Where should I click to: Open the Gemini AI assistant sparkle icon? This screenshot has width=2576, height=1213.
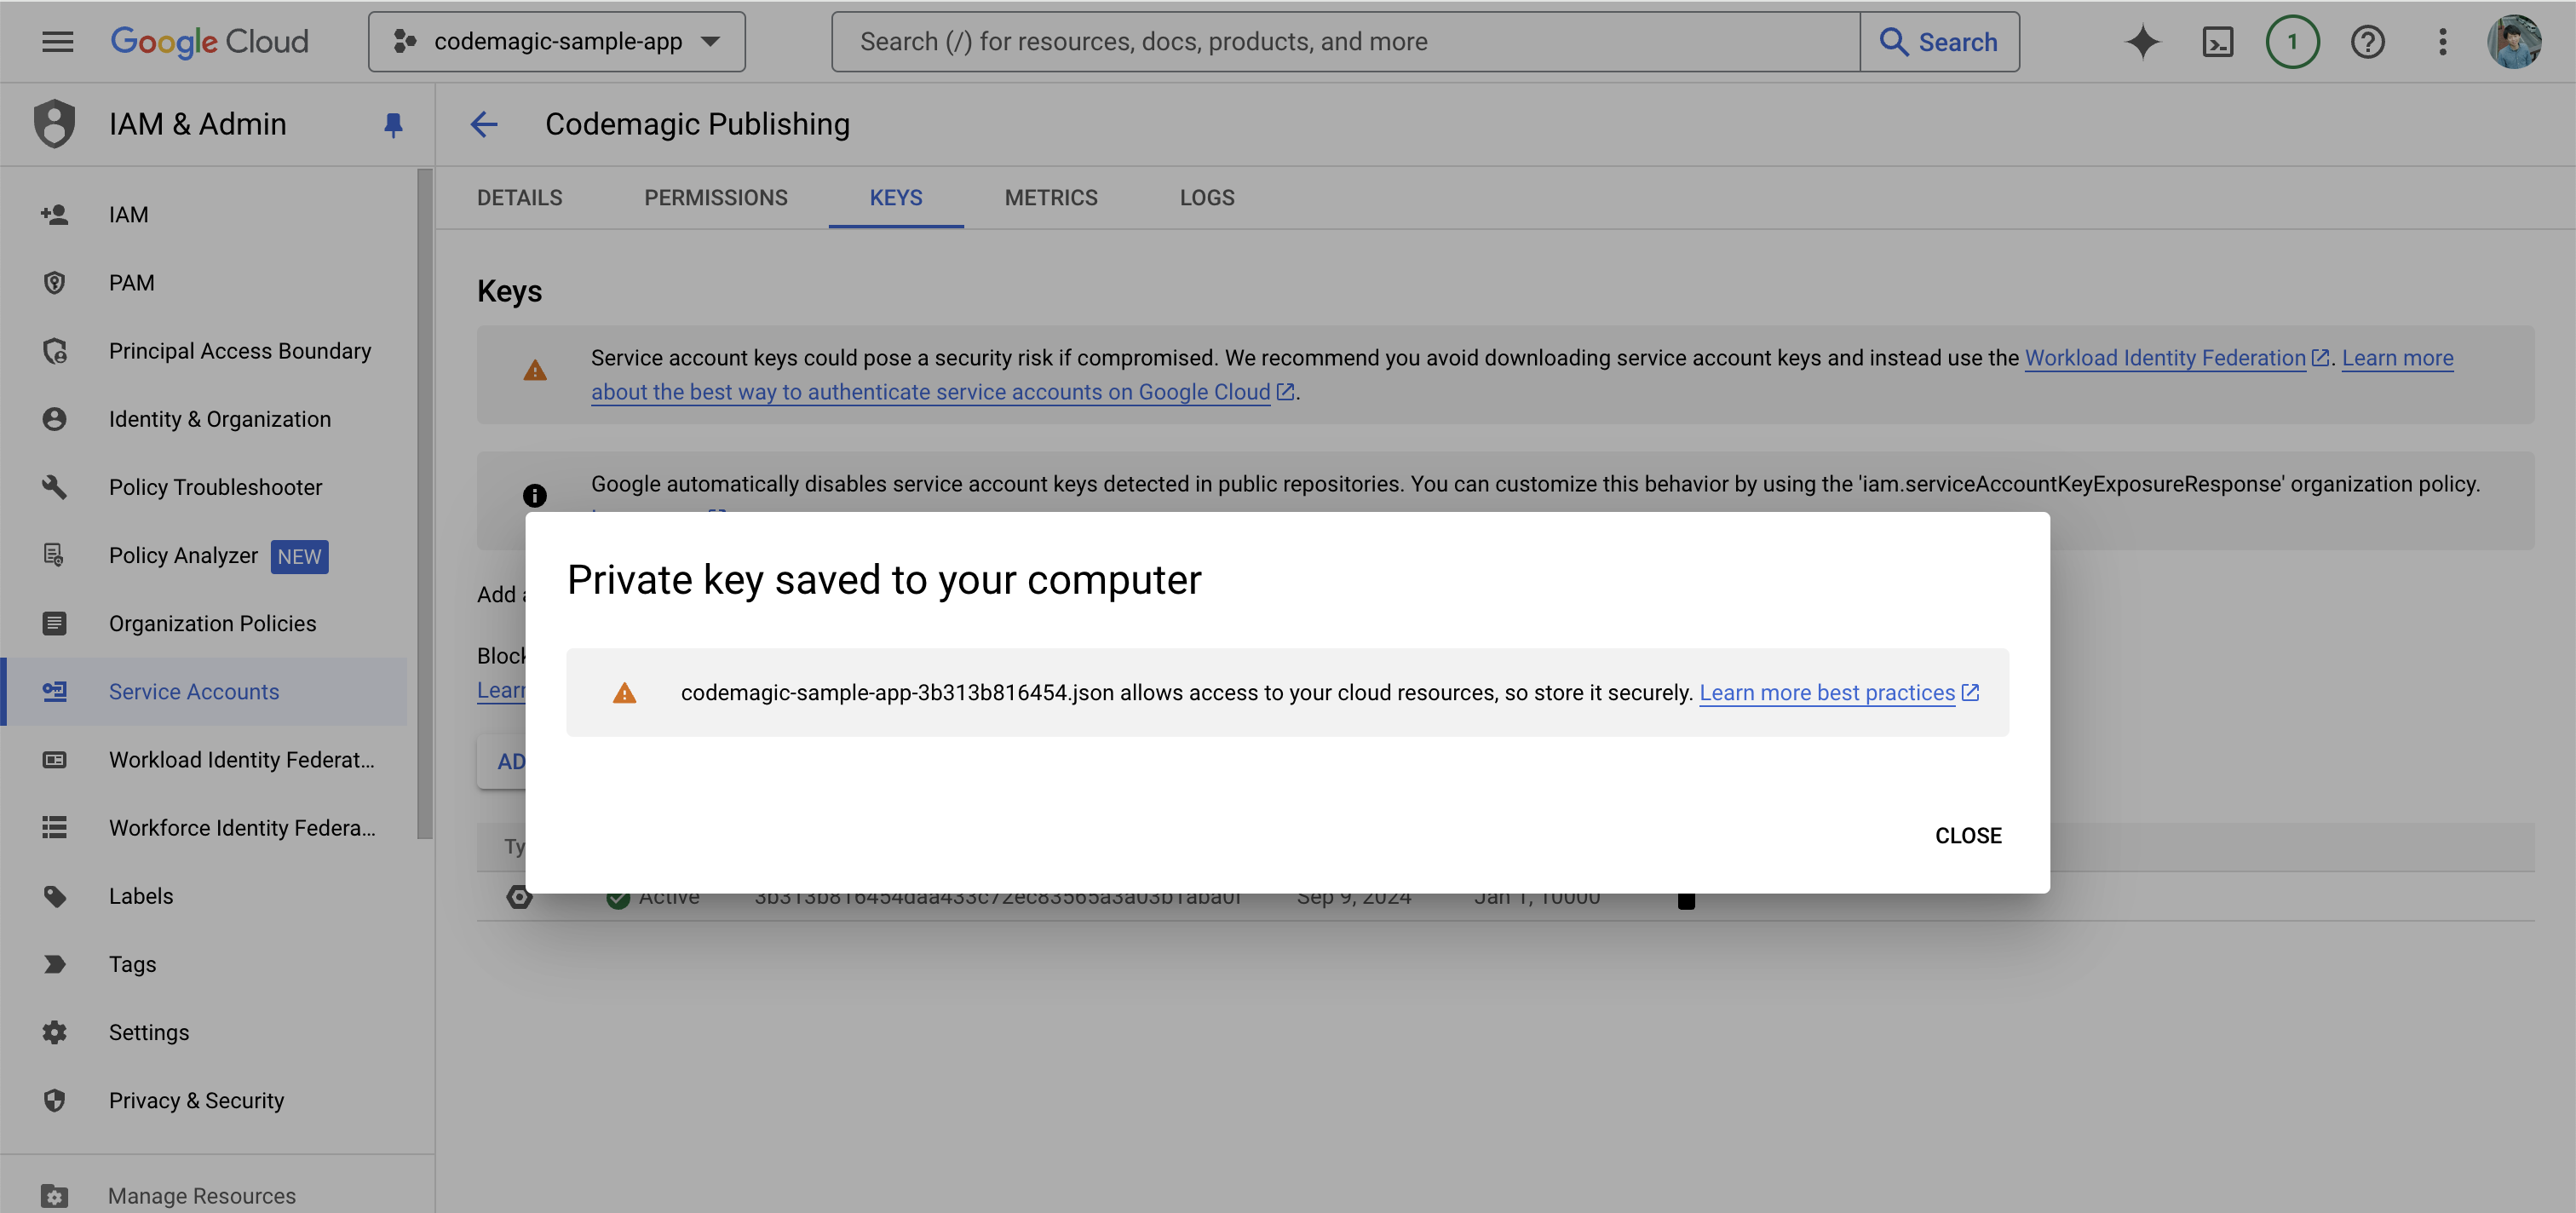pos(2142,42)
